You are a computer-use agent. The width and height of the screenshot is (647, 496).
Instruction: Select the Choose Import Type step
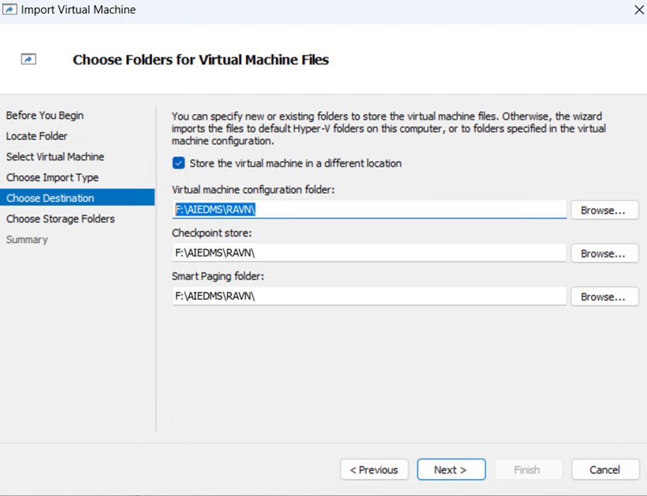point(52,178)
